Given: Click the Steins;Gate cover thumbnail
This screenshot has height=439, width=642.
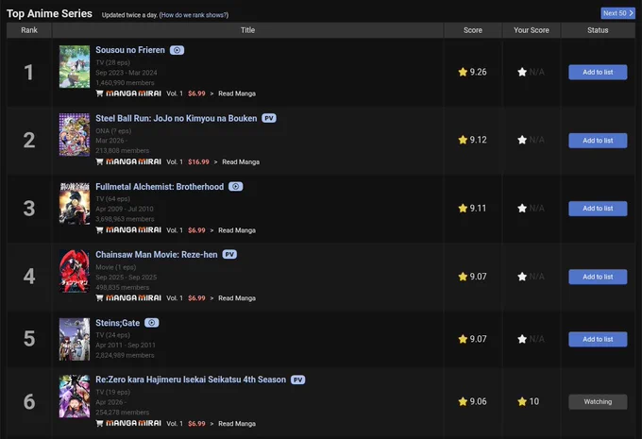Looking at the screenshot, I should pyautogui.click(x=75, y=340).
